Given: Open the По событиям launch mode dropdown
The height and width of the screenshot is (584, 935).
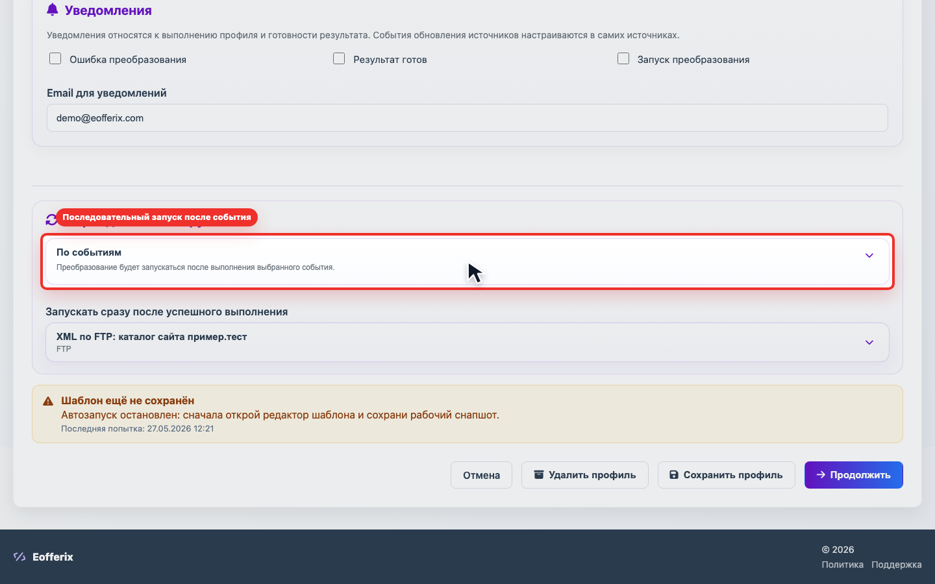Looking at the screenshot, I should 467,261.
